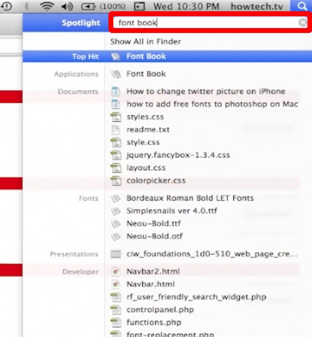The width and height of the screenshot is (312, 337).
Task: Click the Simplesnails font file icon
Action: pyautogui.click(x=116, y=211)
